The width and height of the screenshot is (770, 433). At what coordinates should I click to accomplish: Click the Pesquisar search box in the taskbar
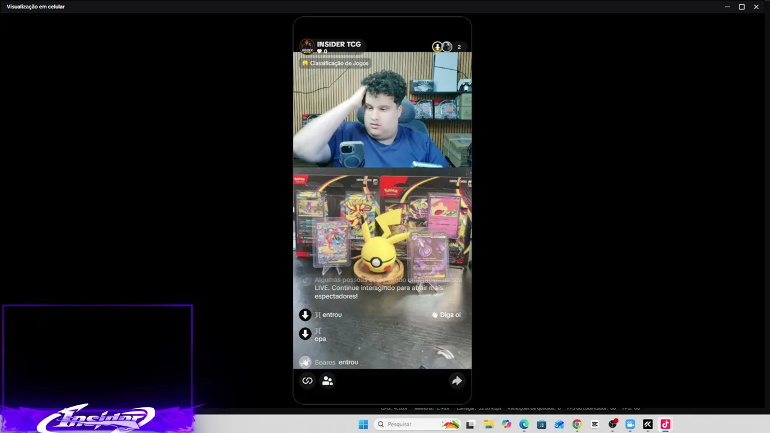[417, 424]
